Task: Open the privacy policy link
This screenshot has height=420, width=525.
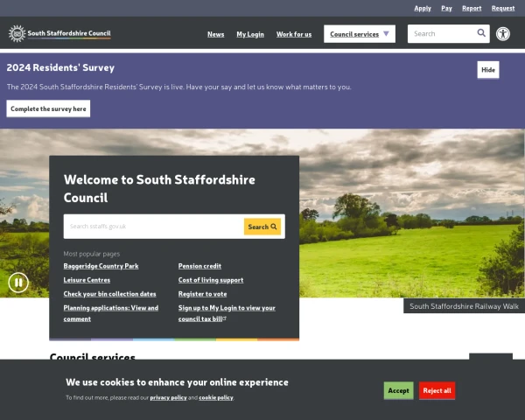Action: coord(168,397)
